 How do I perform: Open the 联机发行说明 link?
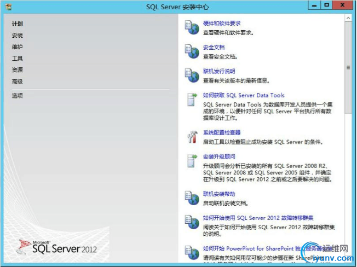(219, 71)
